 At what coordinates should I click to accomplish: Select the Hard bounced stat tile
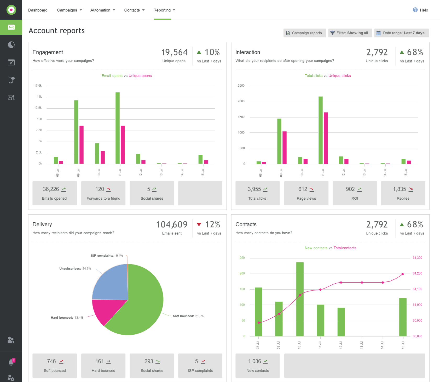pyautogui.click(x=103, y=366)
